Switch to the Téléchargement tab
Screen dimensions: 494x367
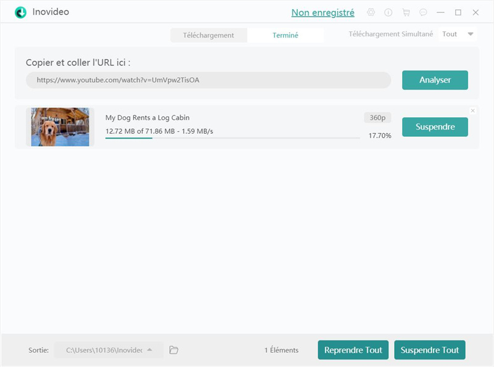[x=209, y=35]
